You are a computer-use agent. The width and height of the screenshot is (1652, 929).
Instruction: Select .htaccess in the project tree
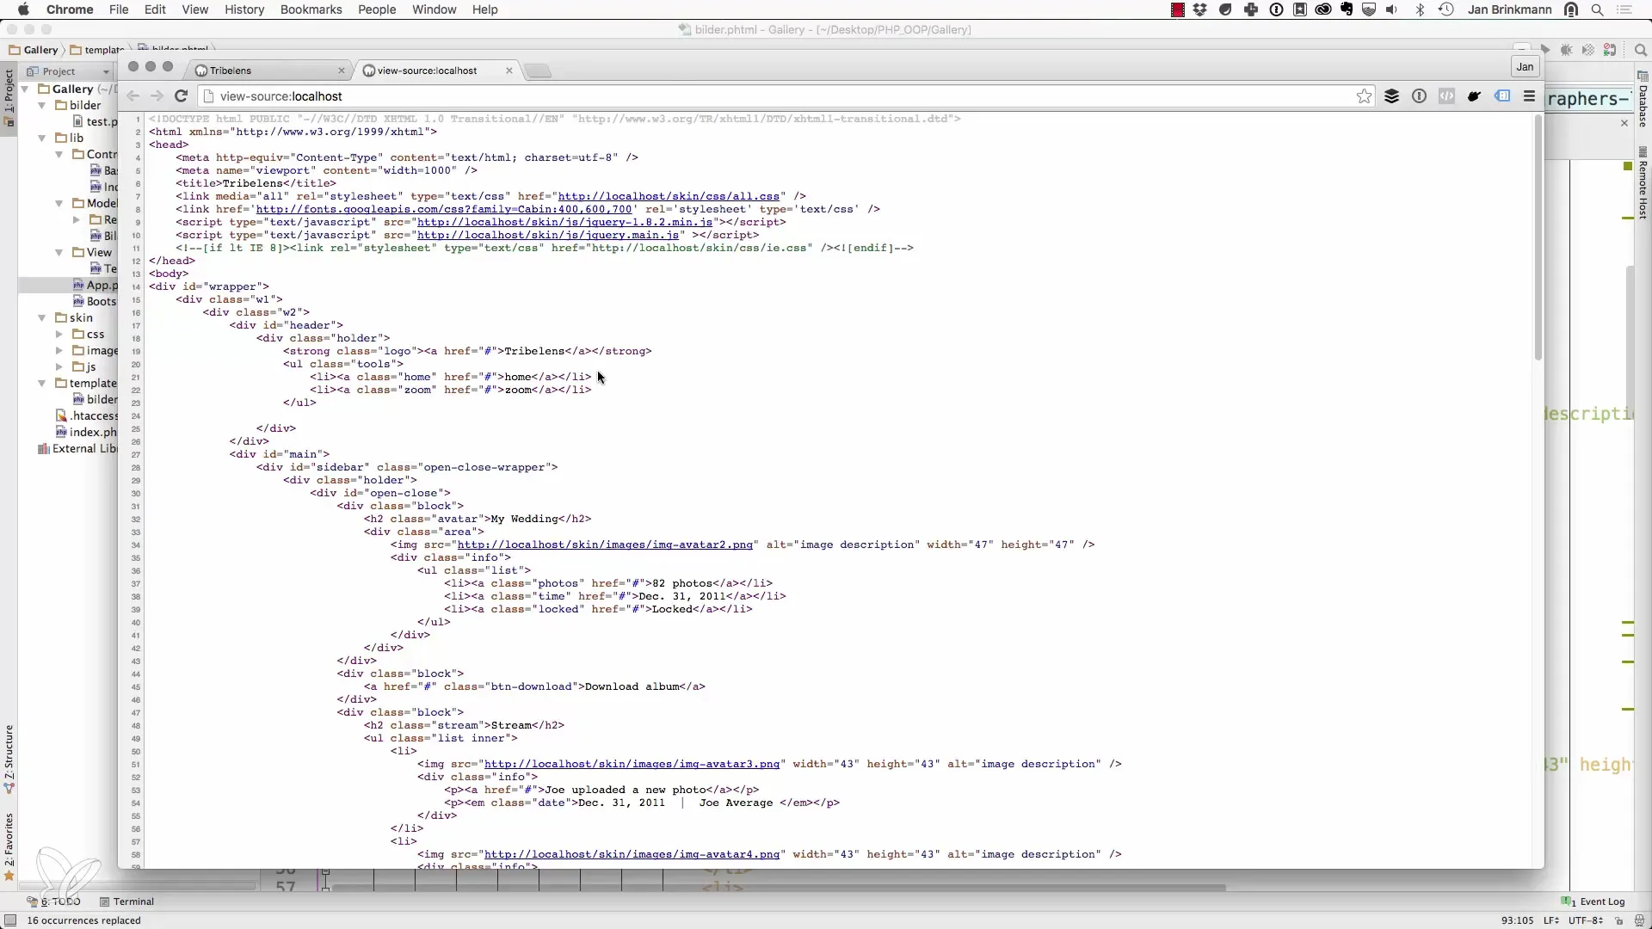(x=86, y=415)
